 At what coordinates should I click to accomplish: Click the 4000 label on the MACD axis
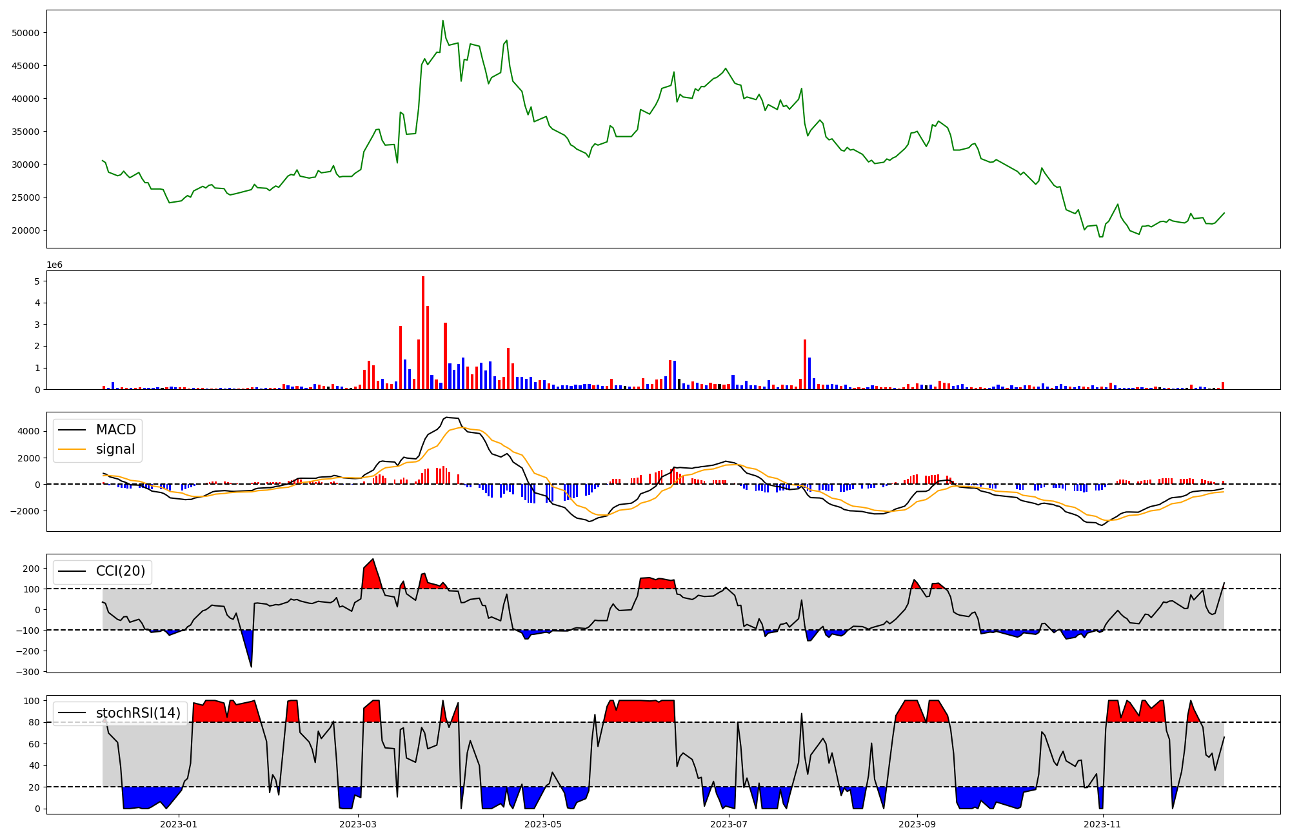[x=29, y=431]
